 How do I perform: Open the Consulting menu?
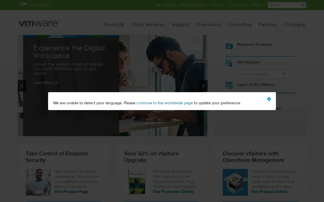click(x=240, y=24)
